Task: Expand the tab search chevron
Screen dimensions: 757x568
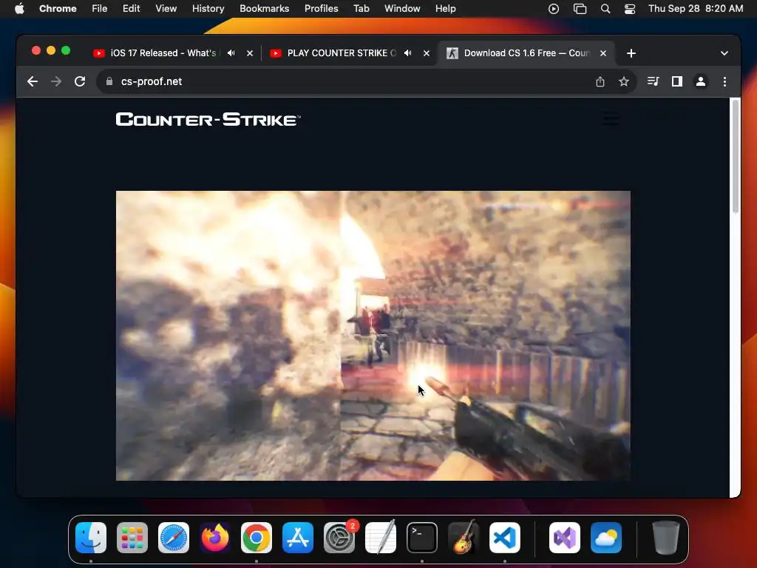Action: click(x=724, y=53)
